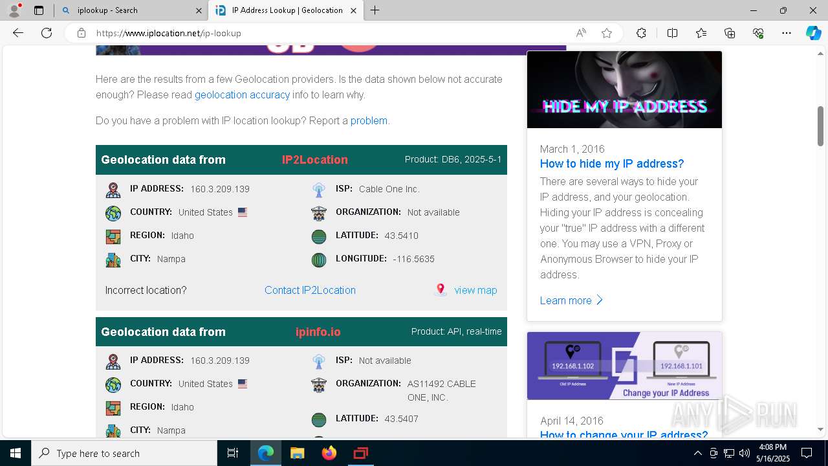Screen dimensions: 828x466
Task: Open Microsoft Edge from the taskbar
Action: (266, 453)
